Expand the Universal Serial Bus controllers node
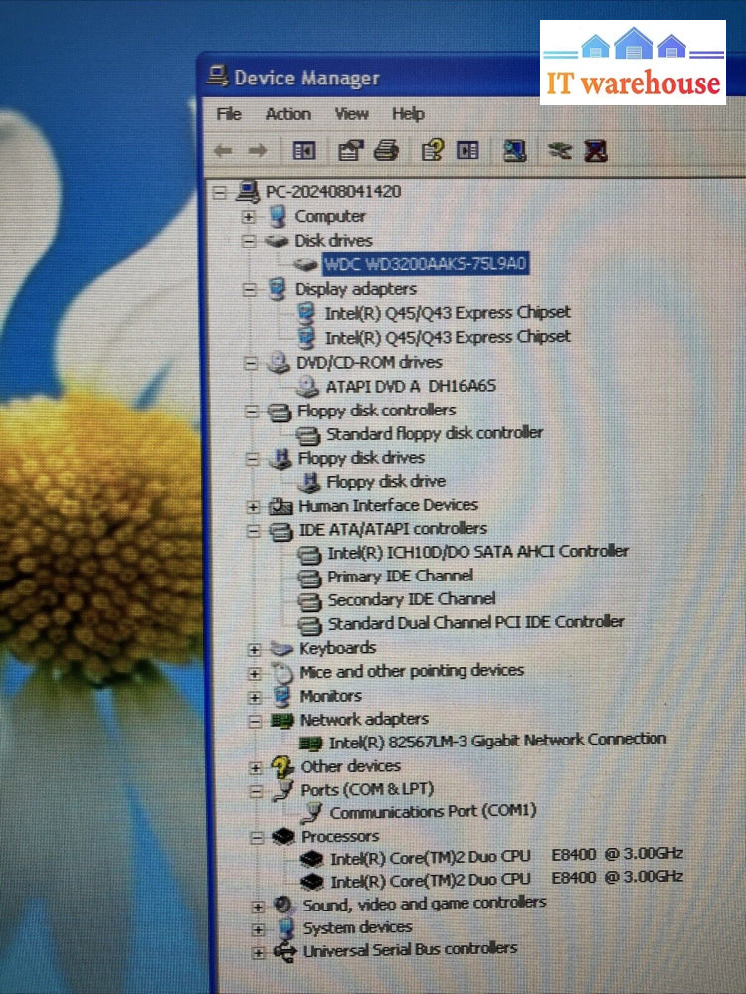The height and width of the screenshot is (994, 746). [259, 952]
